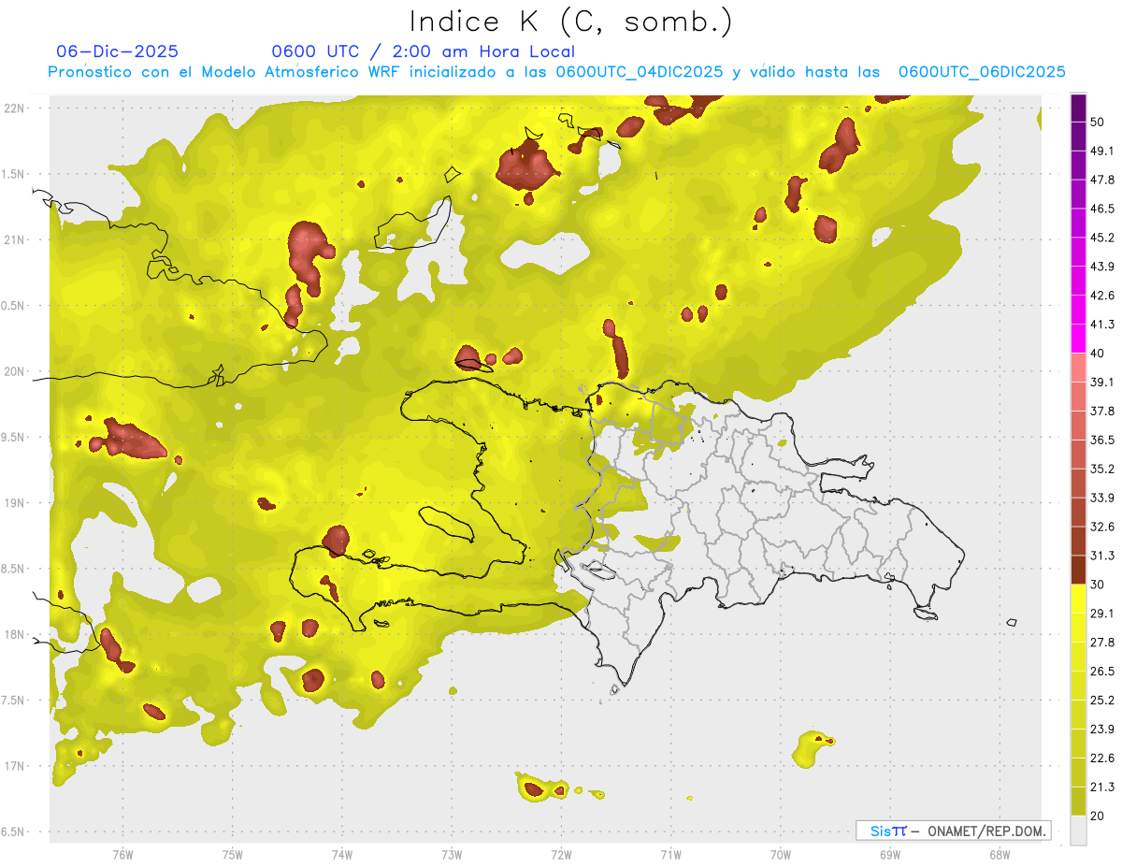The image size is (1122, 867).
Task: Click the '35.2' color scale value
Action: (x=1102, y=469)
